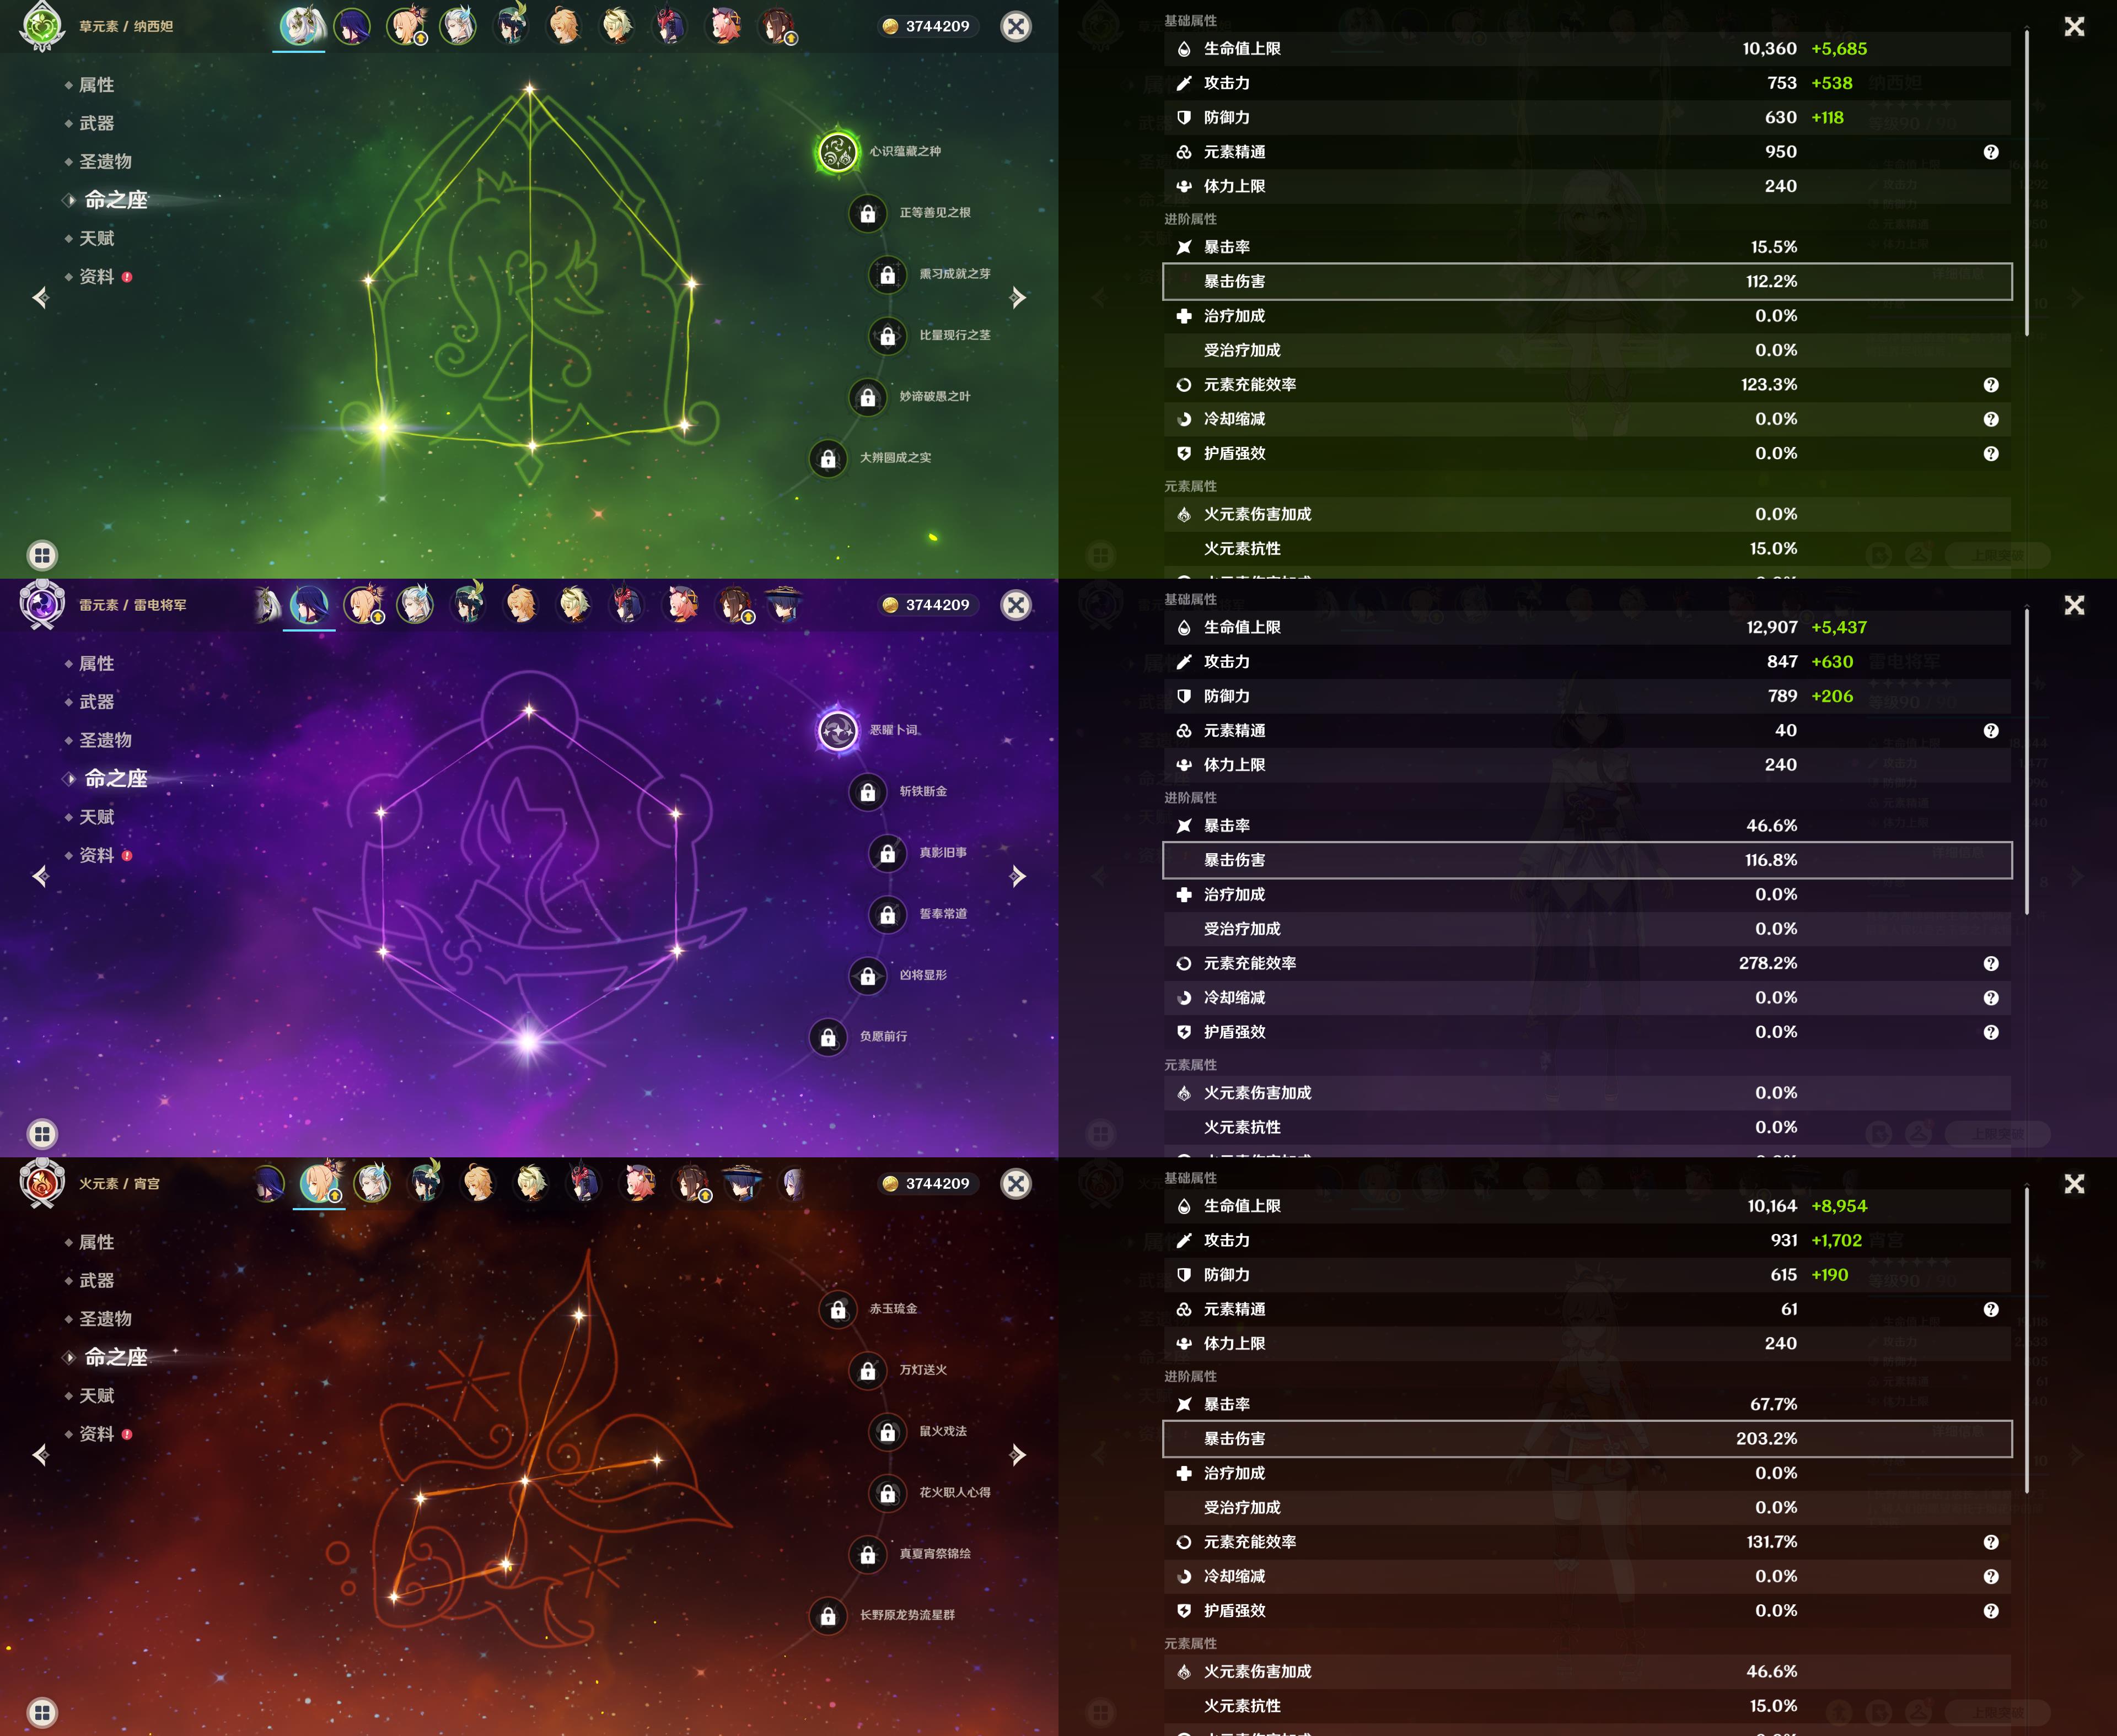Select locked constellation 长野原龙势流星群
2117x1736 pixels.
[x=828, y=1616]
